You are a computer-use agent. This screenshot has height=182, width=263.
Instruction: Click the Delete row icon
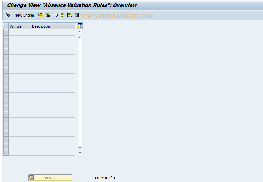[x=48, y=15]
